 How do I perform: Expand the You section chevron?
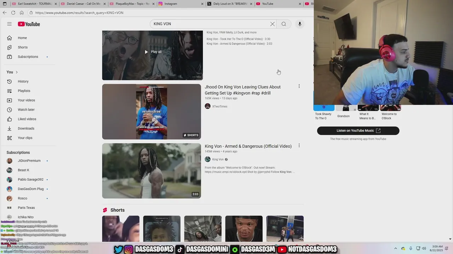(x=16, y=72)
